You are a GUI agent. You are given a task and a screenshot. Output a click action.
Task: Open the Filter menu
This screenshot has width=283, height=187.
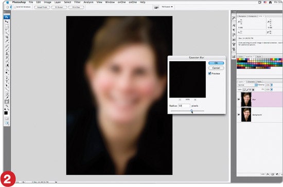click(x=77, y=2)
